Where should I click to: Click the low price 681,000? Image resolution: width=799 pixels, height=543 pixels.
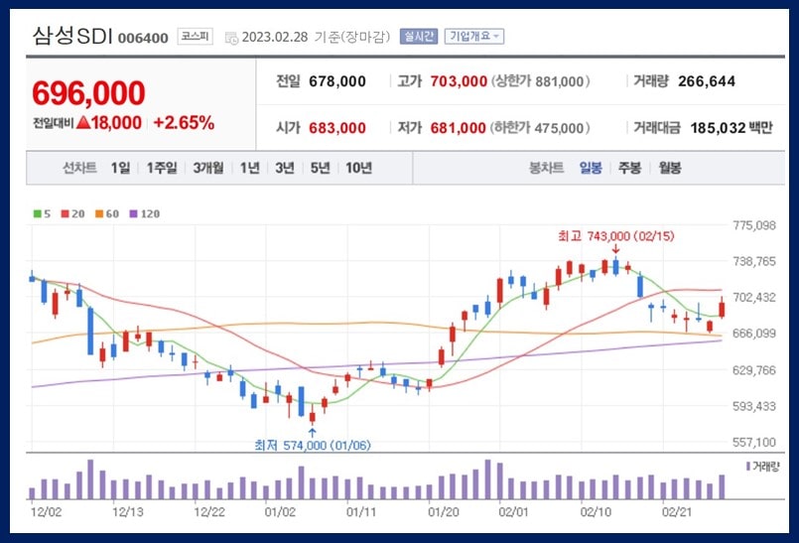click(x=459, y=127)
